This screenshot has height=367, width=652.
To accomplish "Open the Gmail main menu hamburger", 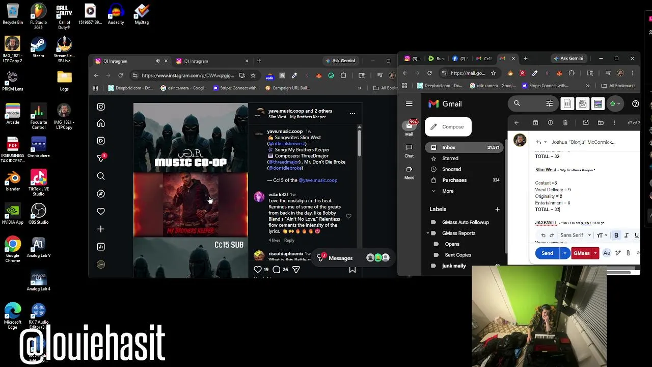I will click(x=409, y=103).
